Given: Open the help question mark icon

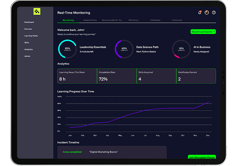Looking at the screenshot, I should coord(214,13).
